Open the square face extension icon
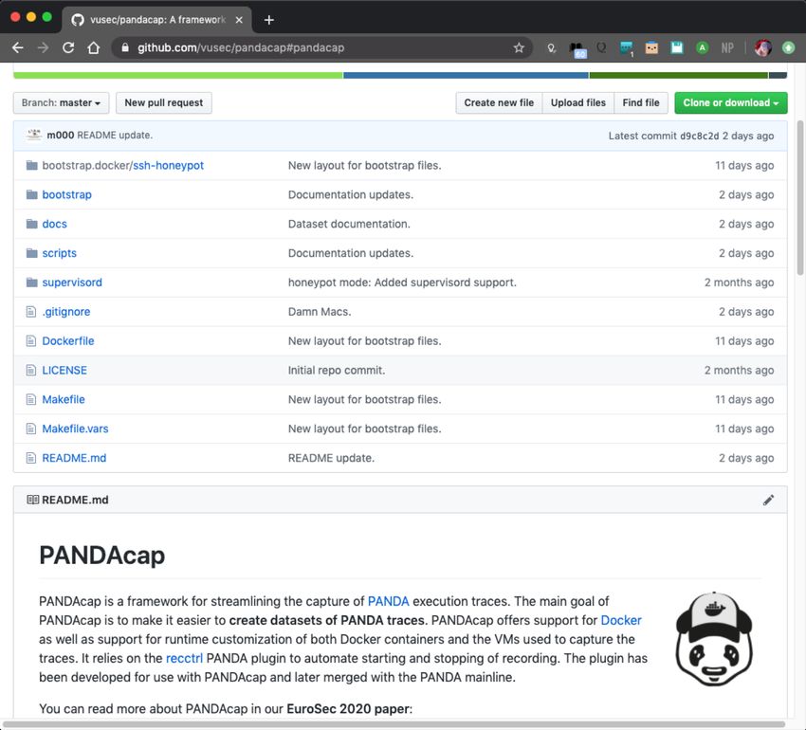The image size is (806, 730). point(651,48)
